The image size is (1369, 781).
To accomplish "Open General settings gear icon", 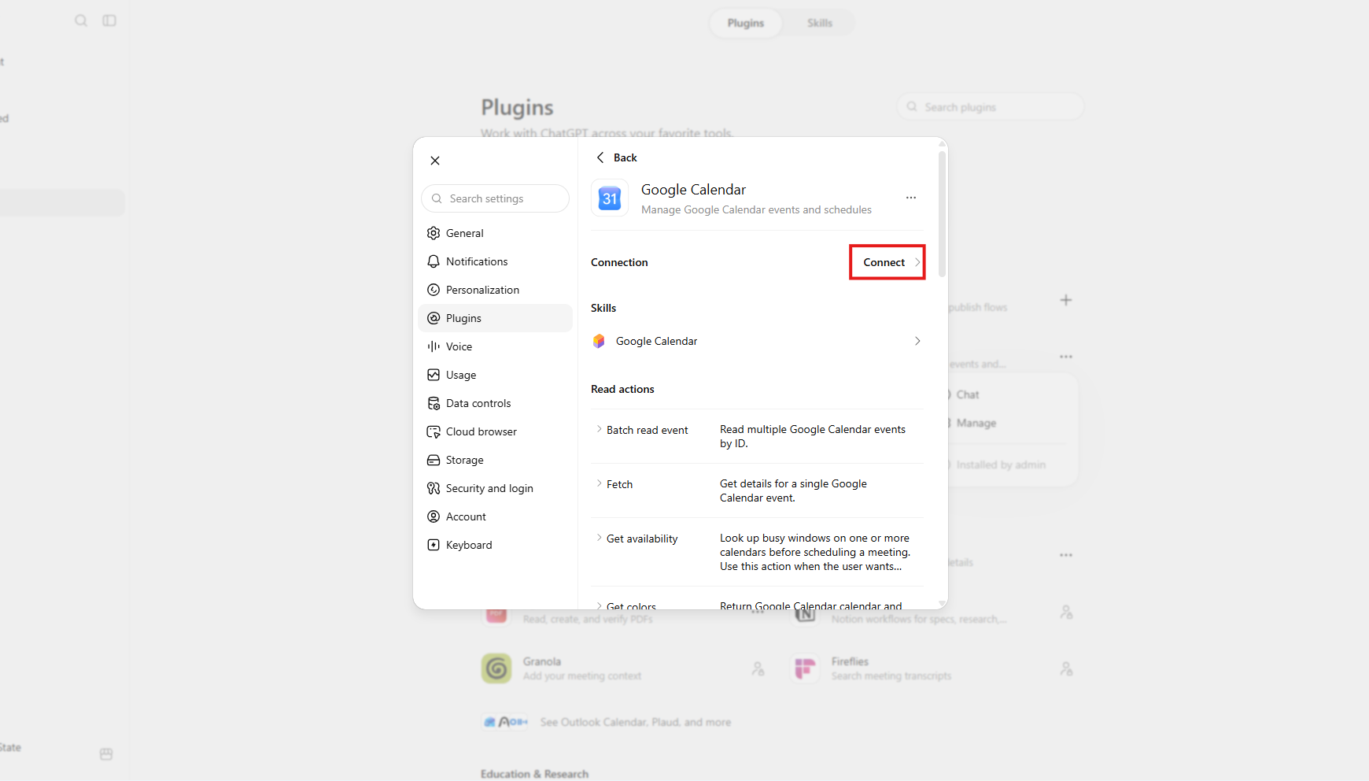I will 434,233.
